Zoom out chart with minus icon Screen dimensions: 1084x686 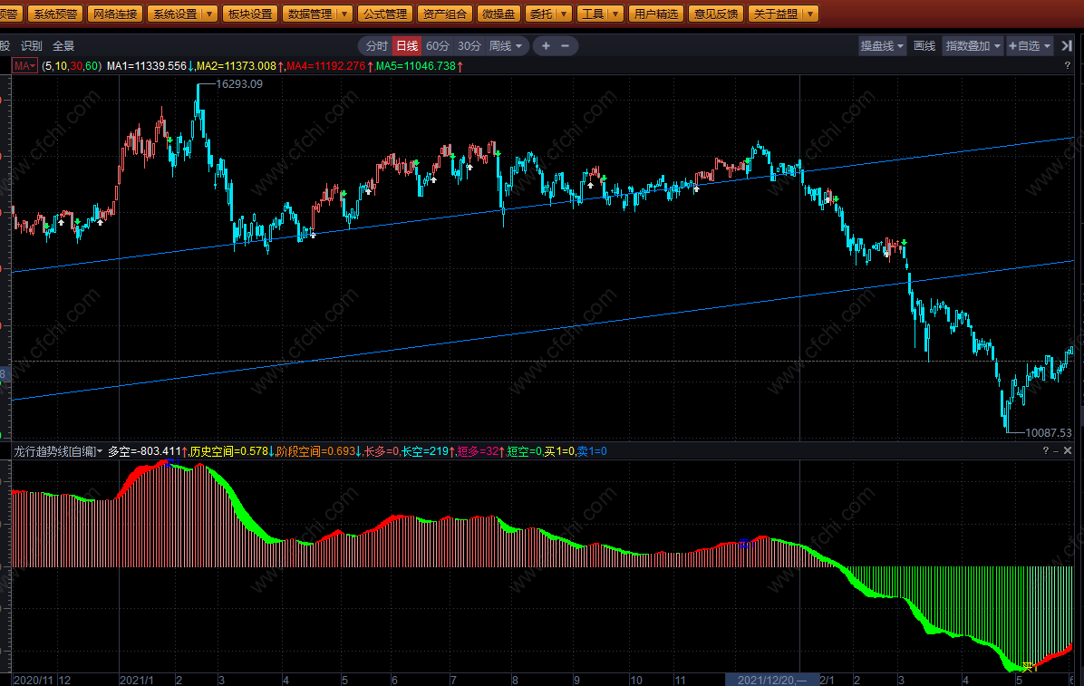[x=565, y=45]
